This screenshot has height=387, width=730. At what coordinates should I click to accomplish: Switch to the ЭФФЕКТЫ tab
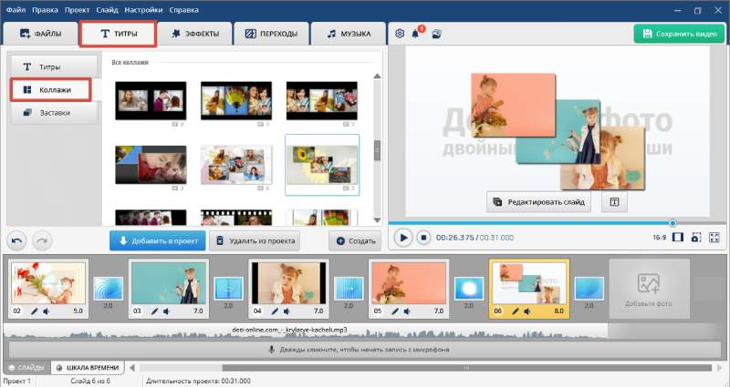click(x=194, y=34)
